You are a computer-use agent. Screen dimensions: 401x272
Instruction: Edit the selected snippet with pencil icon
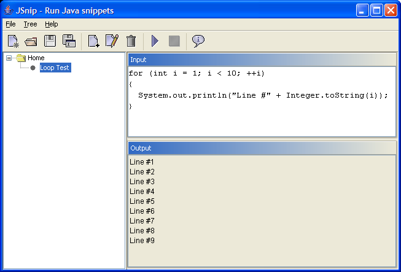112,41
